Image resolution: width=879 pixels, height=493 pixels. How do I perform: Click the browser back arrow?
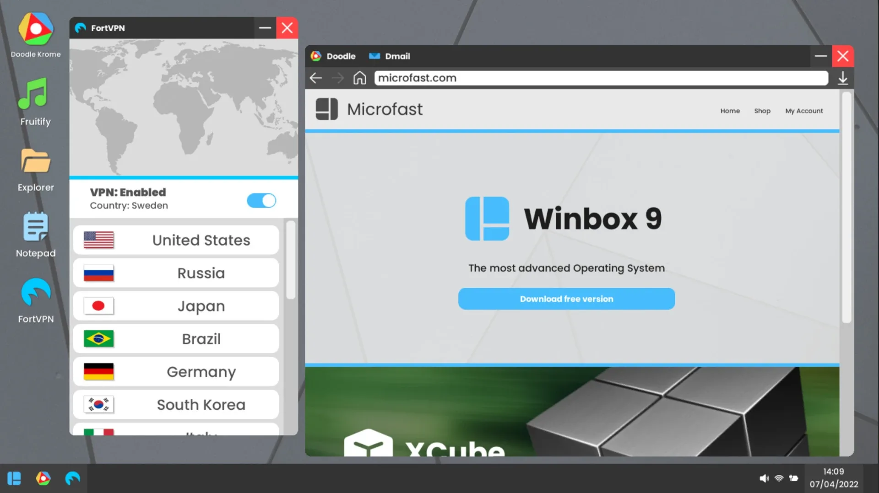click(316, 78)
